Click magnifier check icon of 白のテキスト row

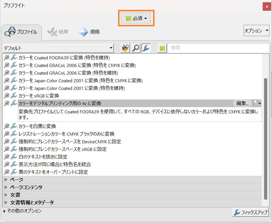tap(6, 157)
